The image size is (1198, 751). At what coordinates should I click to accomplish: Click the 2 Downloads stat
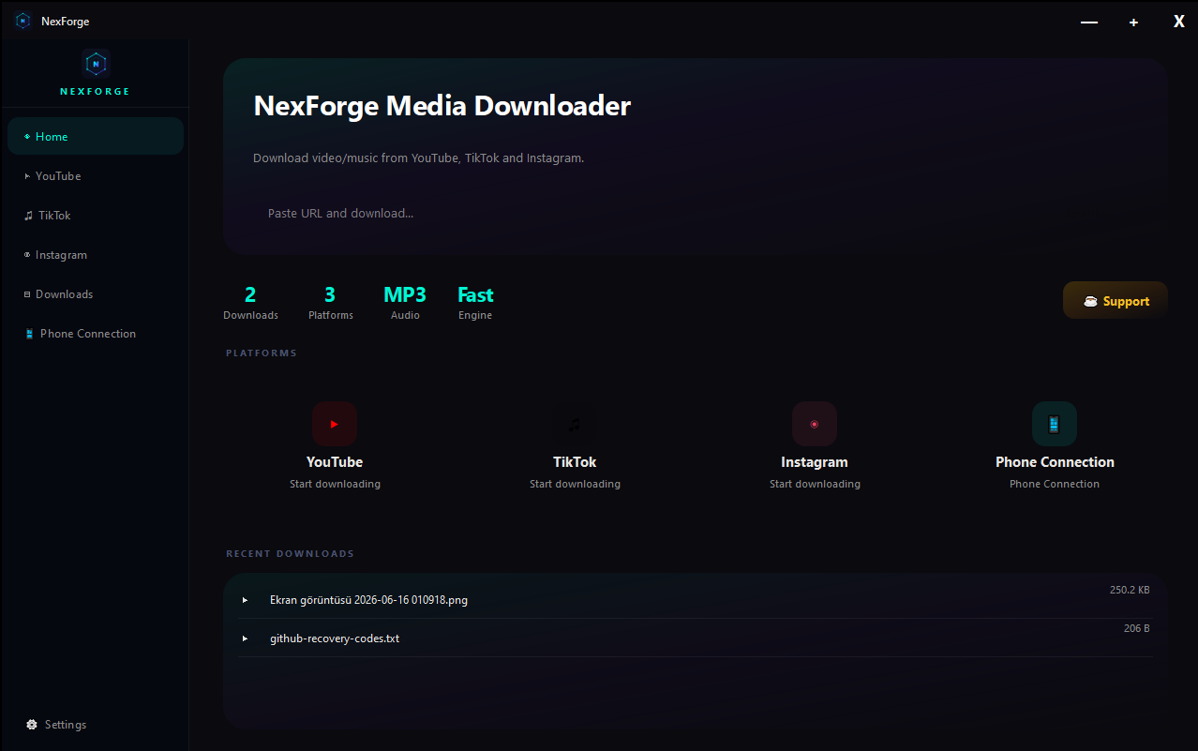coord(250,303)
